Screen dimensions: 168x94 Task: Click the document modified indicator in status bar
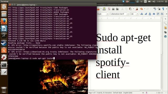[x=146, y=93]
